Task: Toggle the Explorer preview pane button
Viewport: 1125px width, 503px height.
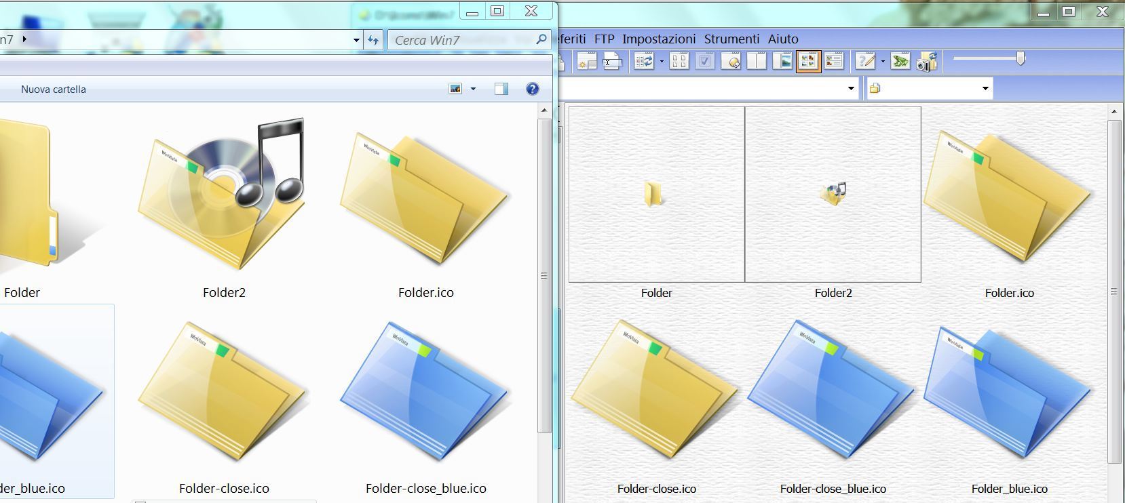Action: tap(501, 89)
